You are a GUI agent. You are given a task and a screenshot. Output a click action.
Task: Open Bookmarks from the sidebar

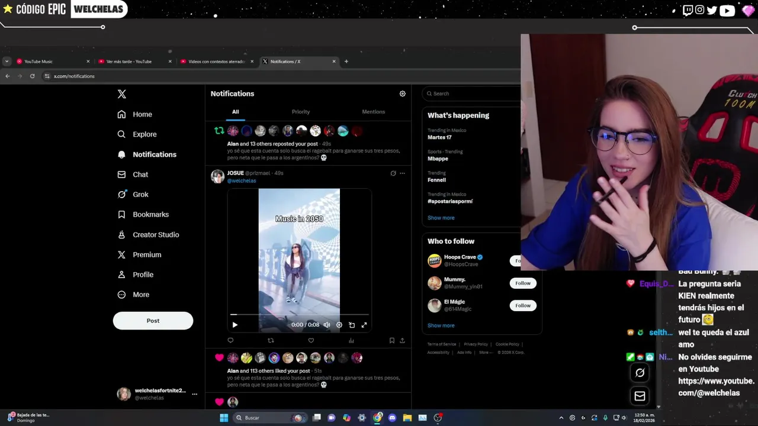coord(143,215)
